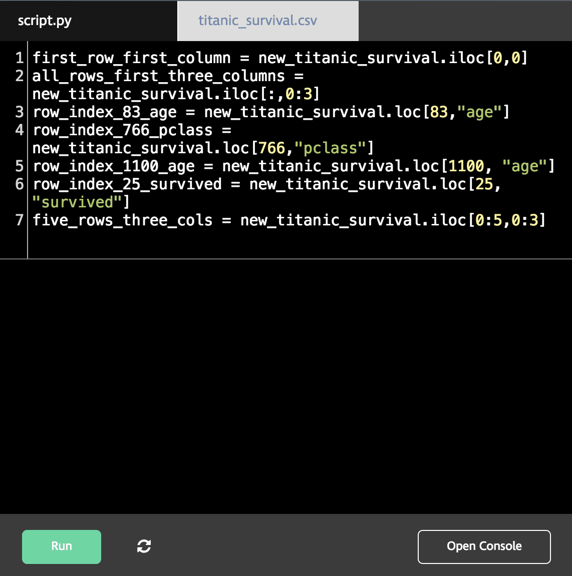This screenshot has height=576, width=572.
Task: Click line number 1 in the gutter
Action: [19, 58]
